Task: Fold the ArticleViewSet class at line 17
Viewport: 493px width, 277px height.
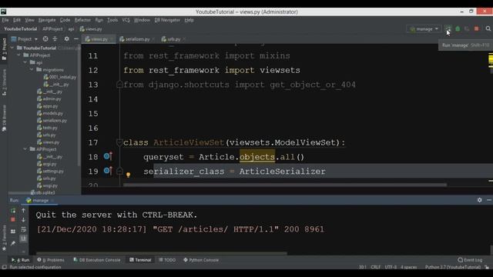Action: (119, 142)
